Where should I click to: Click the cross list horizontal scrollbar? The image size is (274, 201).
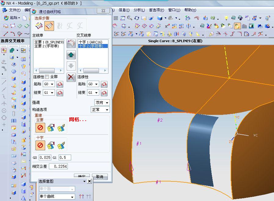[x=93, y=71]
